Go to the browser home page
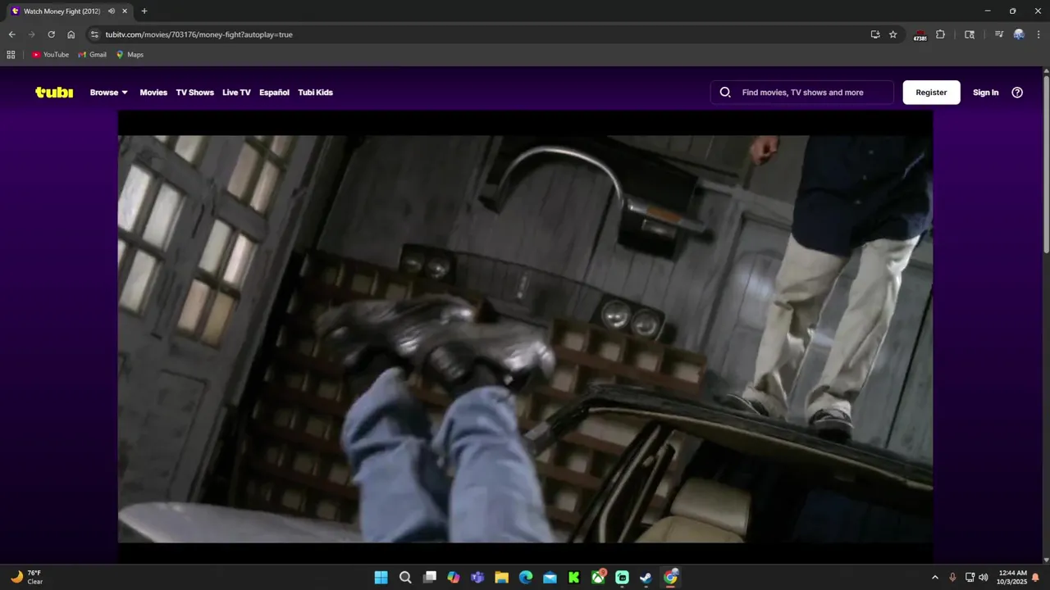This screenshot has height=590, width=1050. 71,34
